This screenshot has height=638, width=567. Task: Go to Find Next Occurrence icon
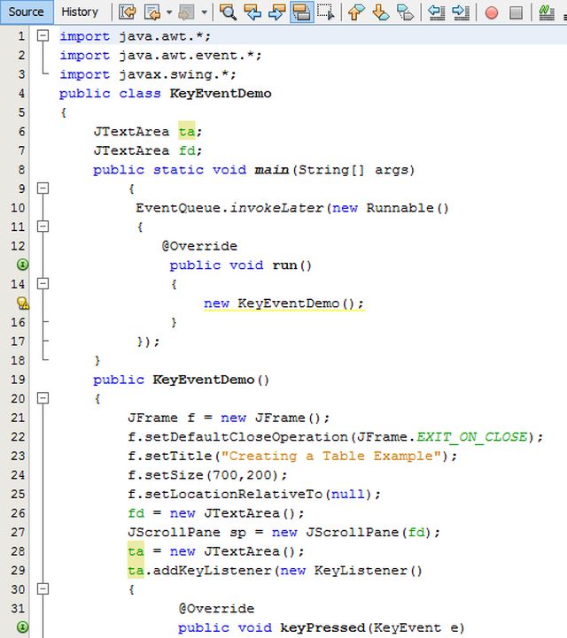tap(277, 12)
